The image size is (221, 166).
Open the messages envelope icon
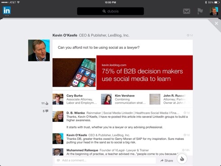coord(187,11)
